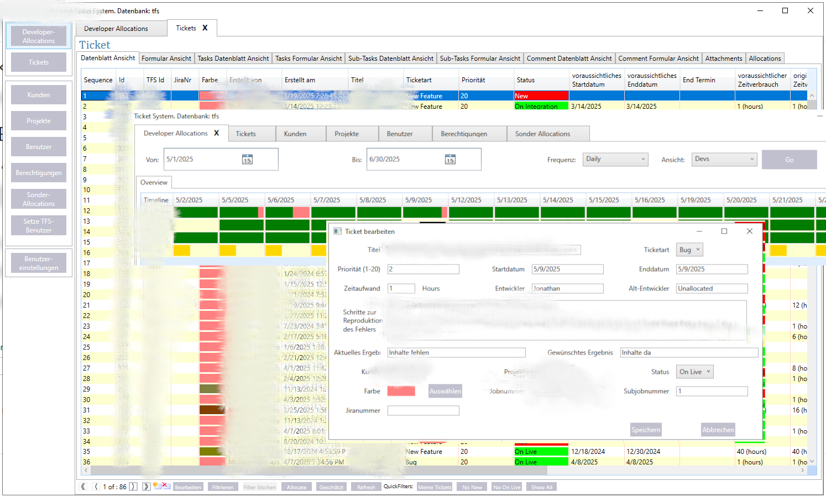Click the Farbe color swatch in dialog
The image size is (826, 497).
tap(401, 391)
